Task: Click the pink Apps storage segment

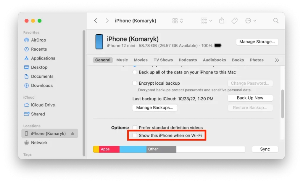Action: pos(109,149)
